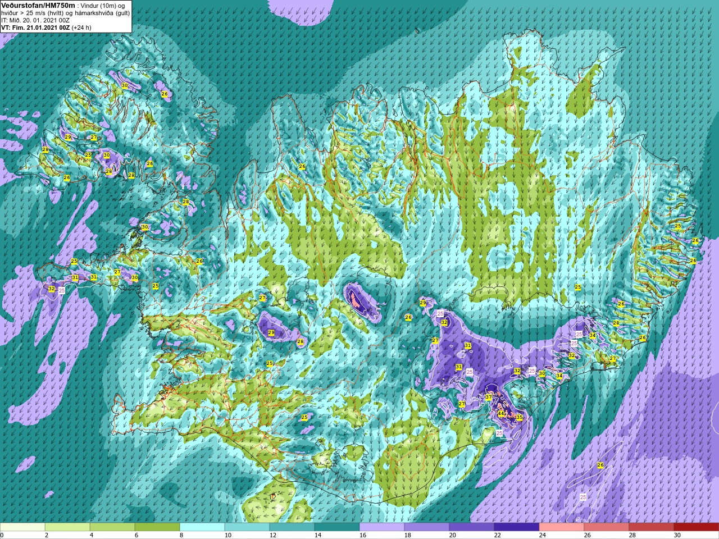The image size is (719, 539).
Task: Click the '(+24 h)' forecast offset text
Action: tap(81, 28)
